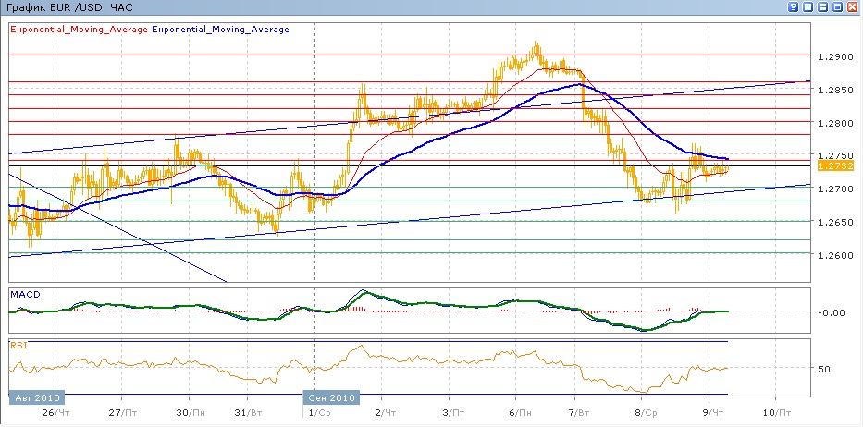Click the vertical split layout icon
Viewport: 863px width, 427px height.
click(808, 7)
